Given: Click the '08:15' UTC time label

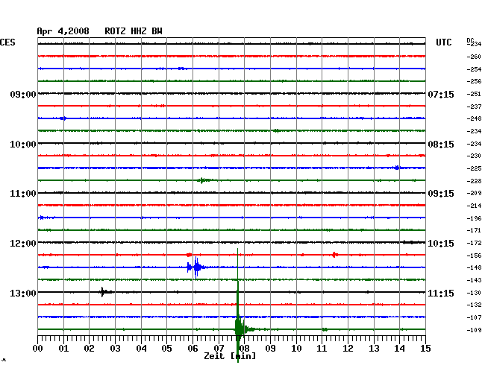Looking at the screenshot, I should [x=441, y=145].
